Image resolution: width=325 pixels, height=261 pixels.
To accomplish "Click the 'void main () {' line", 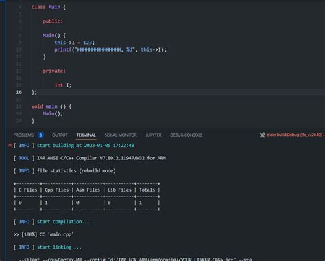I will coord(51,106).
